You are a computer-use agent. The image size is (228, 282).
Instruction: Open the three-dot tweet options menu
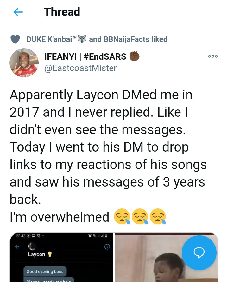pyautogui.click(x=213, y=56)
